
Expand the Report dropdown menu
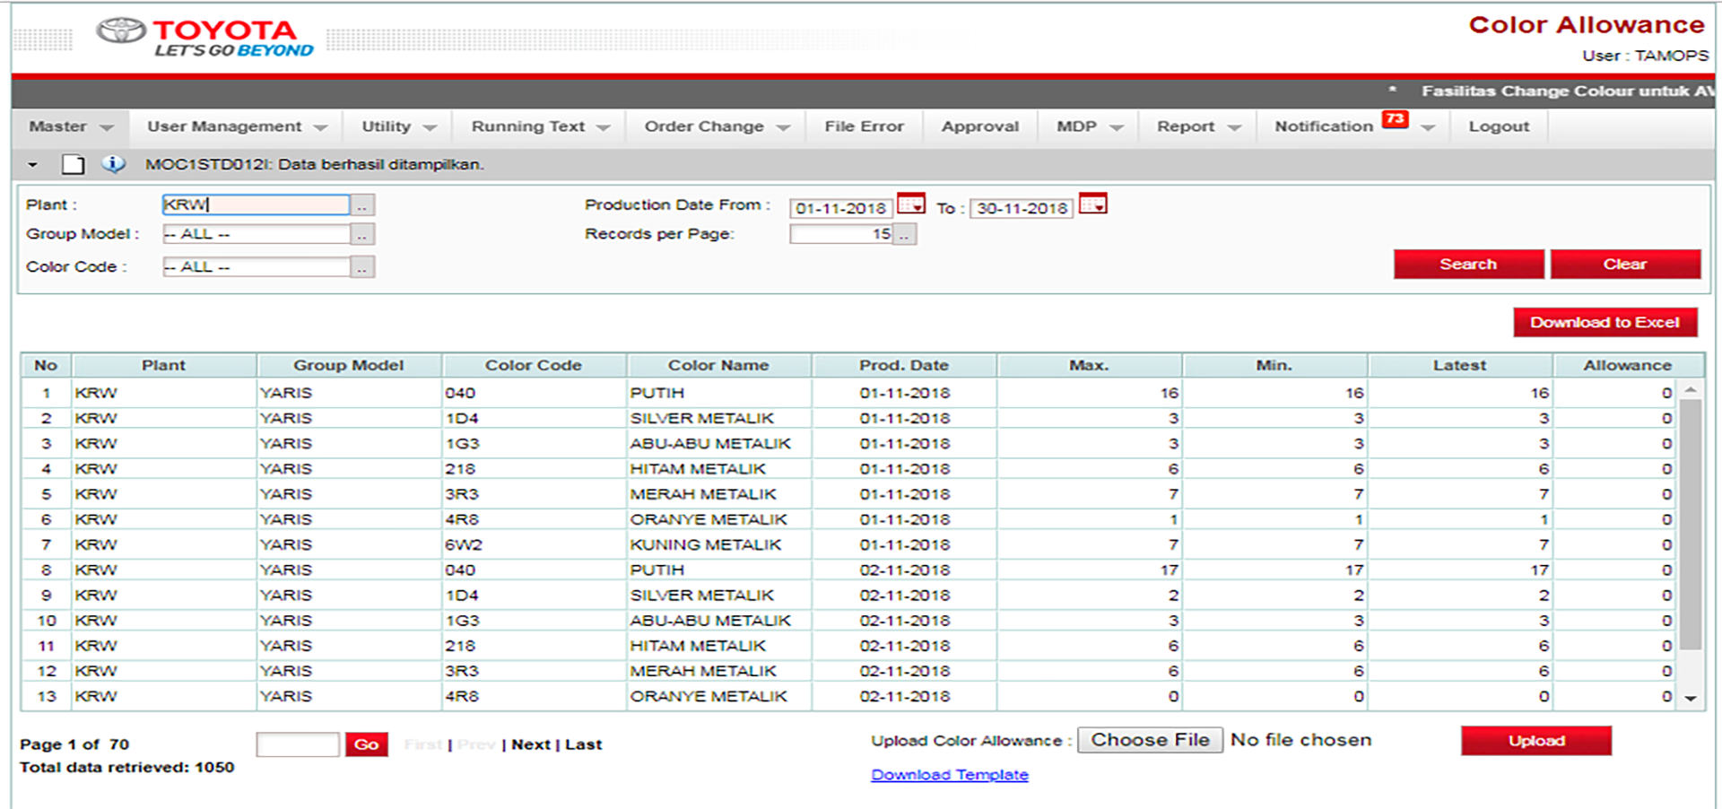tap(1197, 126)
